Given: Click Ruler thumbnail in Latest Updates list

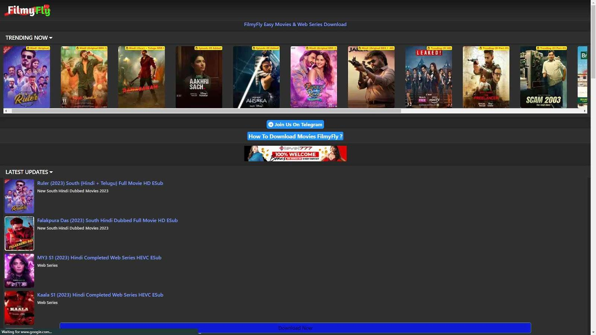Looking at the screenshot, I should pos(19,197).
